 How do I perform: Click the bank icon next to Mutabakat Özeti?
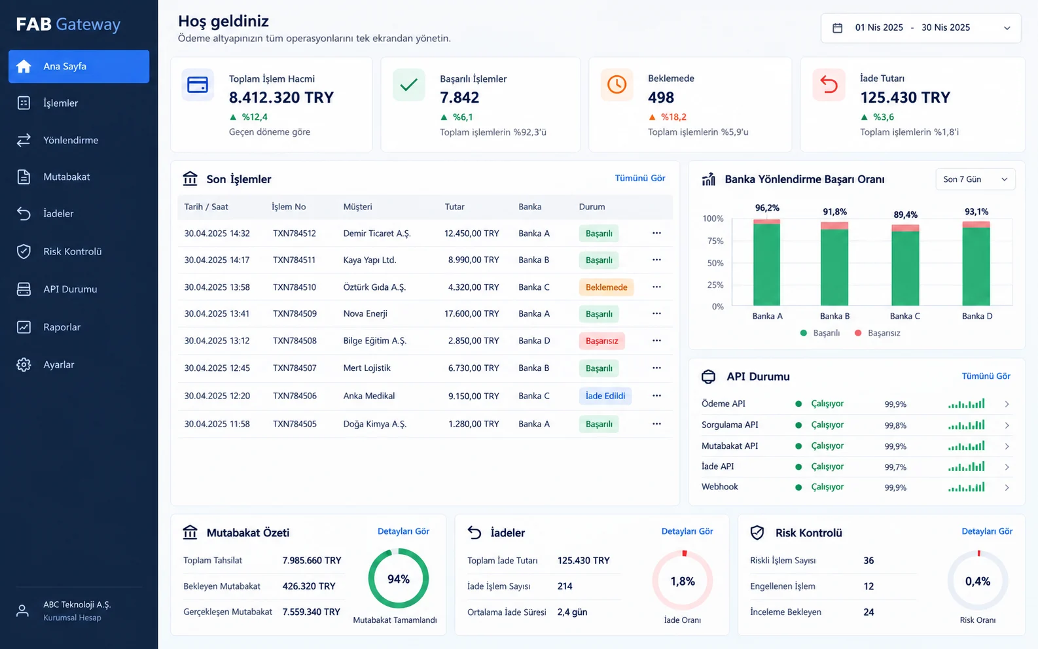point(190,533)
